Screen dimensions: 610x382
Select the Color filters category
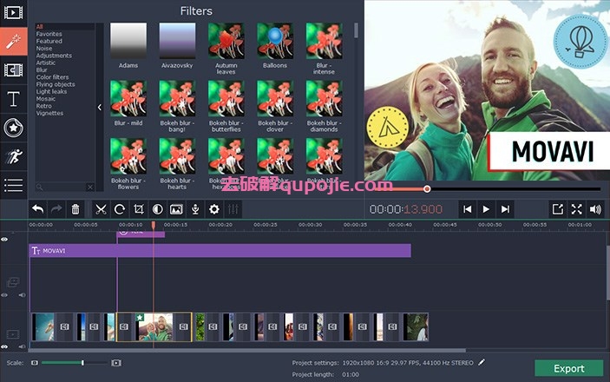pyautogui.click(x=53, y=77)
